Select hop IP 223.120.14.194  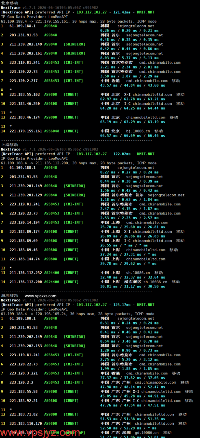click(25, 222)
